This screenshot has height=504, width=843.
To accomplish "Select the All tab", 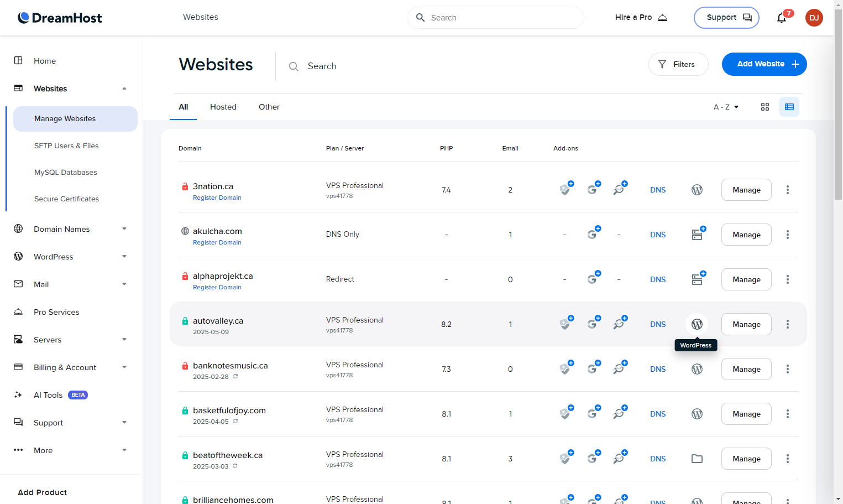I will 184,107.
